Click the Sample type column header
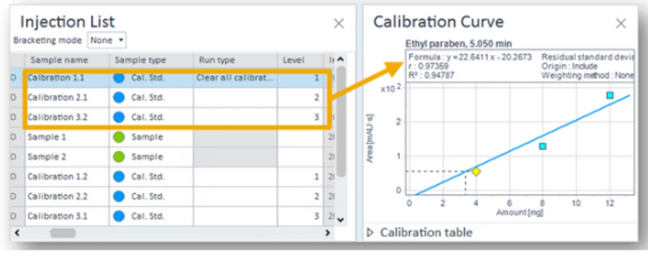 click(140, 60)
